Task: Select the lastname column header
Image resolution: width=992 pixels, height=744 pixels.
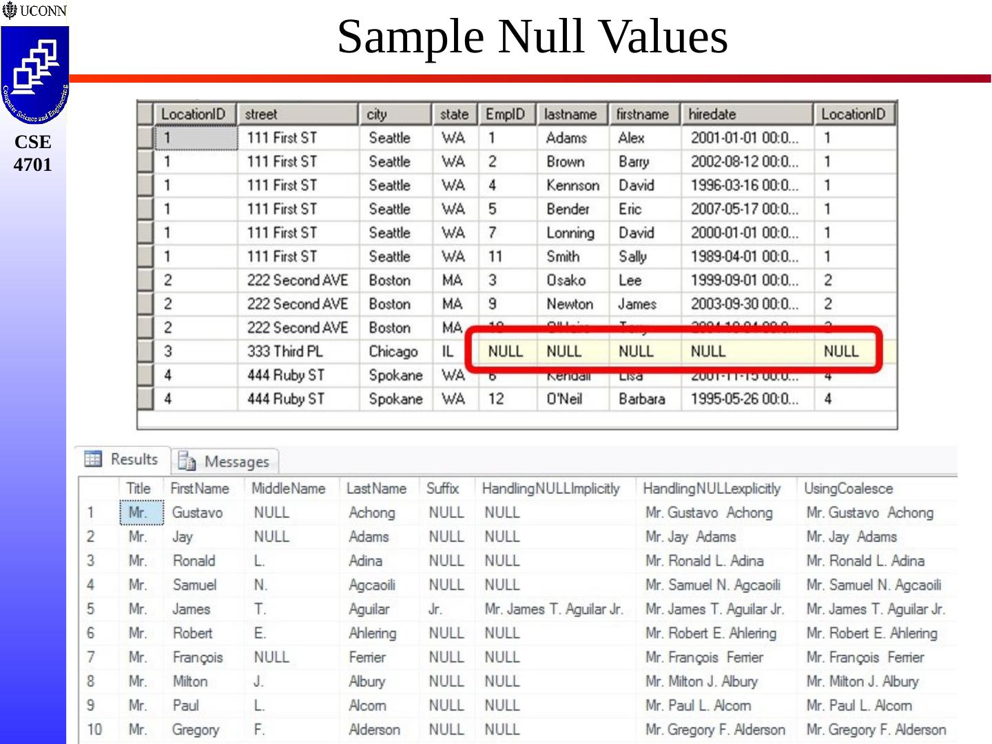Action: (572, 114)
